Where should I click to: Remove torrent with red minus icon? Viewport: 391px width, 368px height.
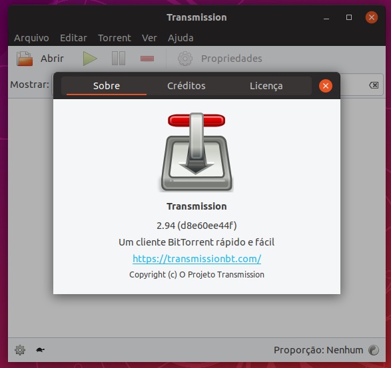tap(147, 59)
